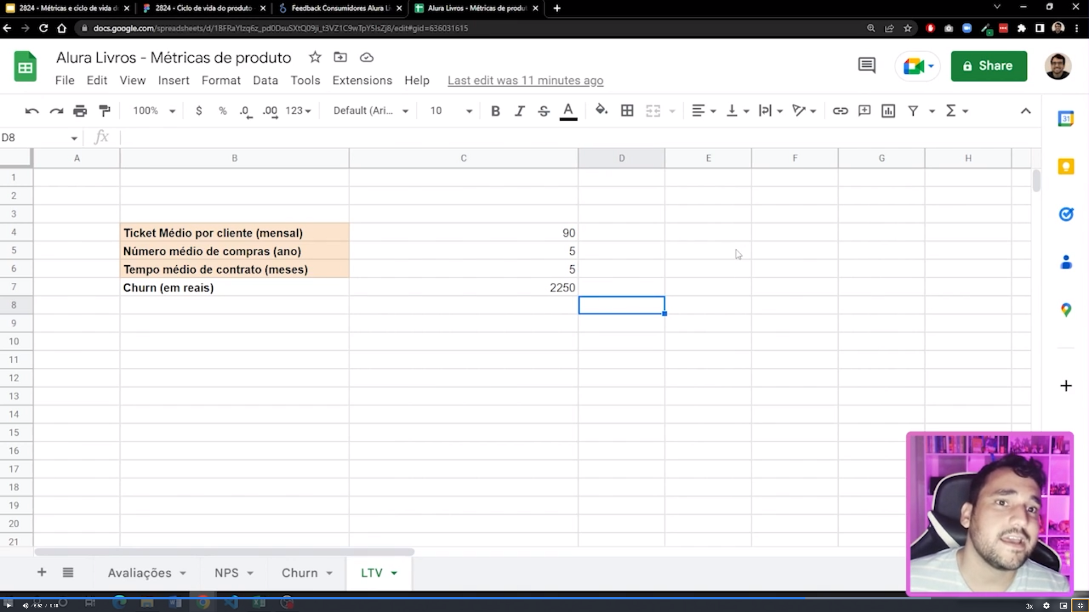Show the all sheets list
The image size is (1089, 612).
coord(68,572)
